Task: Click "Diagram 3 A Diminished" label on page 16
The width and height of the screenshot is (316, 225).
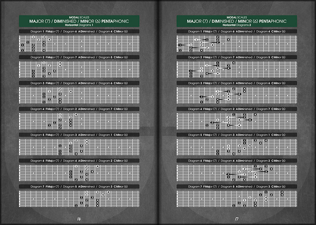Action: (79, 135)
